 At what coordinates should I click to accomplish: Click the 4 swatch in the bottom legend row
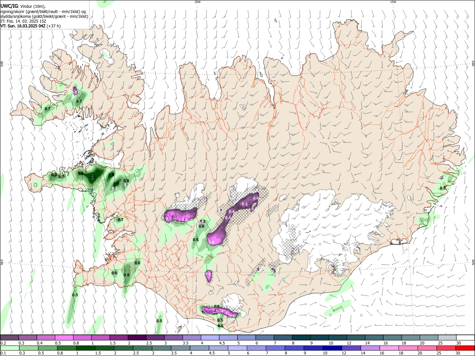click(x=199, y=348)
